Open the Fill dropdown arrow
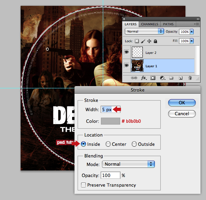206x200 pixels. [x=192, y=41]
